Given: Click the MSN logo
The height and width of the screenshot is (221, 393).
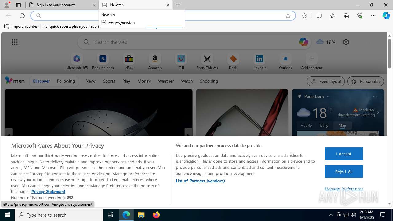Looking at the screenshot, I should (x=15, y=81).
